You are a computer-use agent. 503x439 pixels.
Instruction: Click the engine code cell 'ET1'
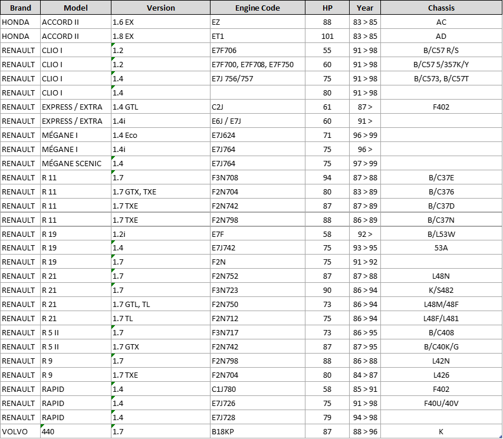tap(258, 36)
